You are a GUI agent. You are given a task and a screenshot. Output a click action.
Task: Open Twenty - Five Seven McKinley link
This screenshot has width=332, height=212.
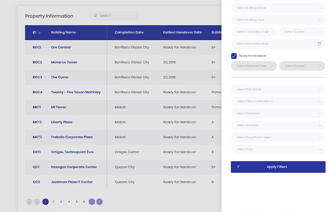[76, 92]
